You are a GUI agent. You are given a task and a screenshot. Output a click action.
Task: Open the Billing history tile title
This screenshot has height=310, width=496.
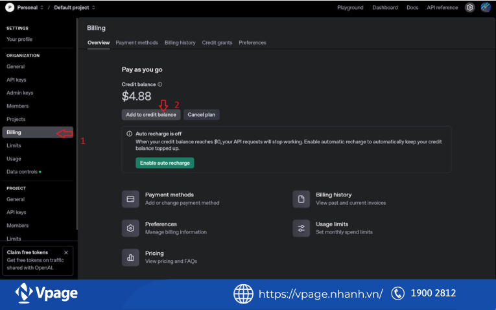pyautogui.click(x=333, y=195)
